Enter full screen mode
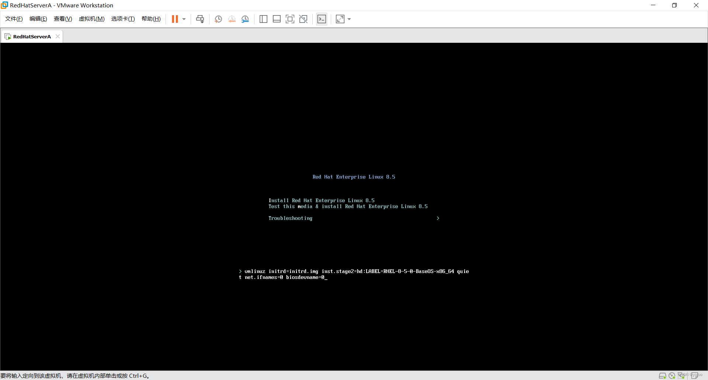 pos(290,19)
